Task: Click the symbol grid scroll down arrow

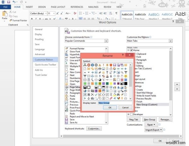Action: (130, 99)
